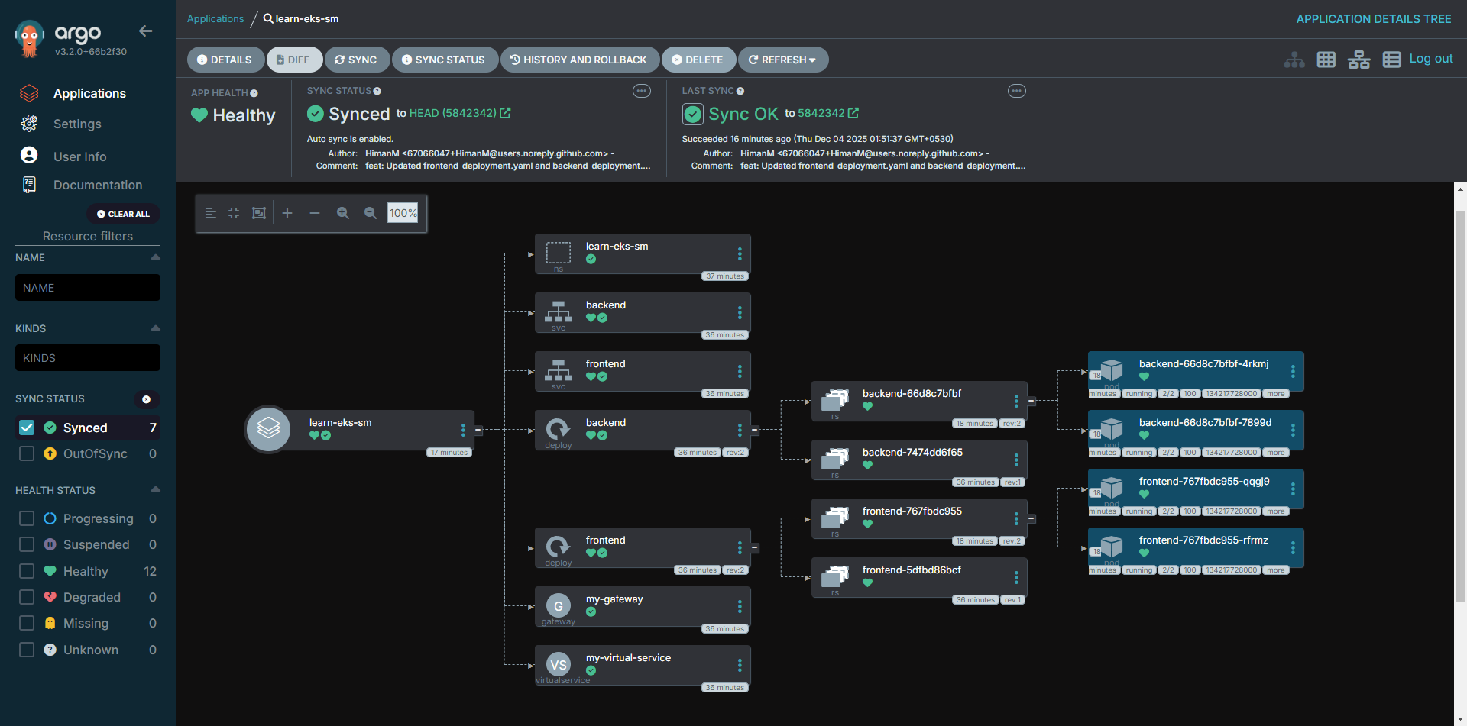Open the Network view of the application

(1359, 59)
